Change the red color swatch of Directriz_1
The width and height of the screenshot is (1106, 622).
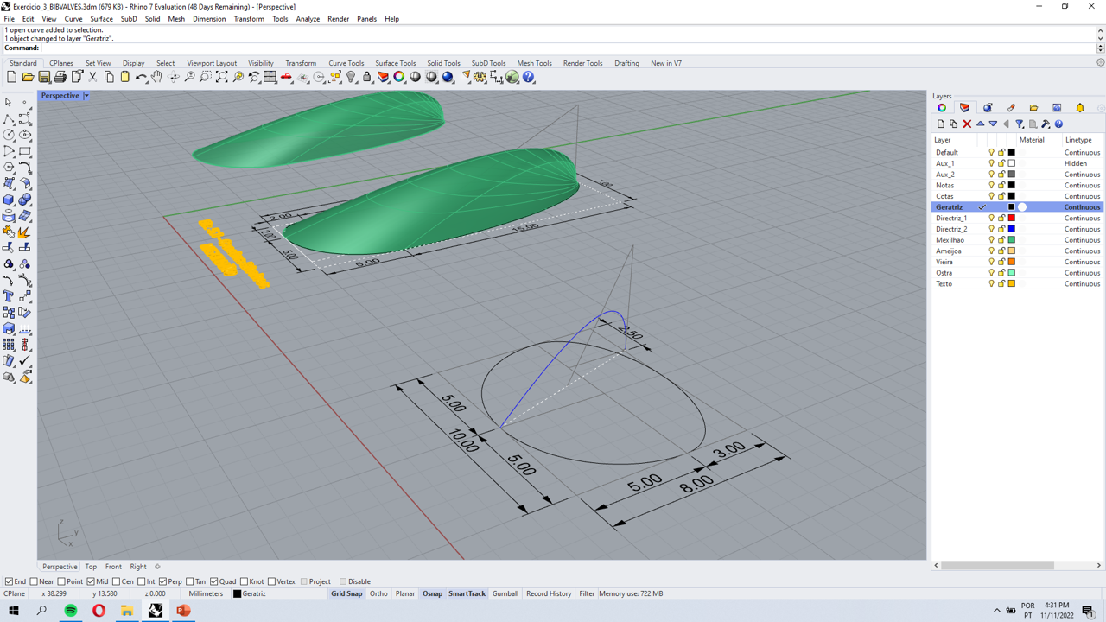pyautogui.click(x=1012, y=219)
